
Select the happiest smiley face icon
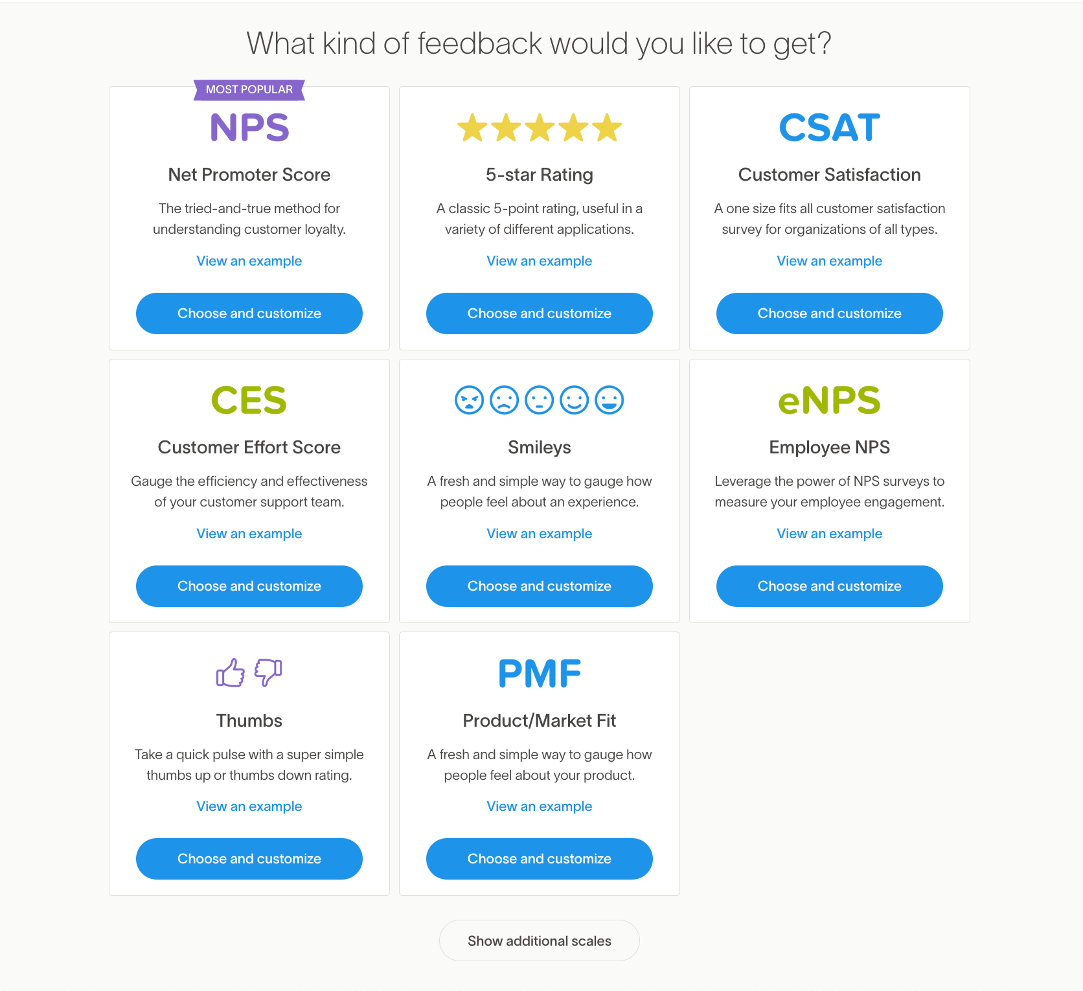pyautogui.click(x=610, y=400)
